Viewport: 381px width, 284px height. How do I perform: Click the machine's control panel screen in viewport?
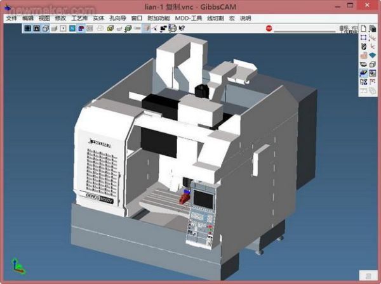click(204, 199)
